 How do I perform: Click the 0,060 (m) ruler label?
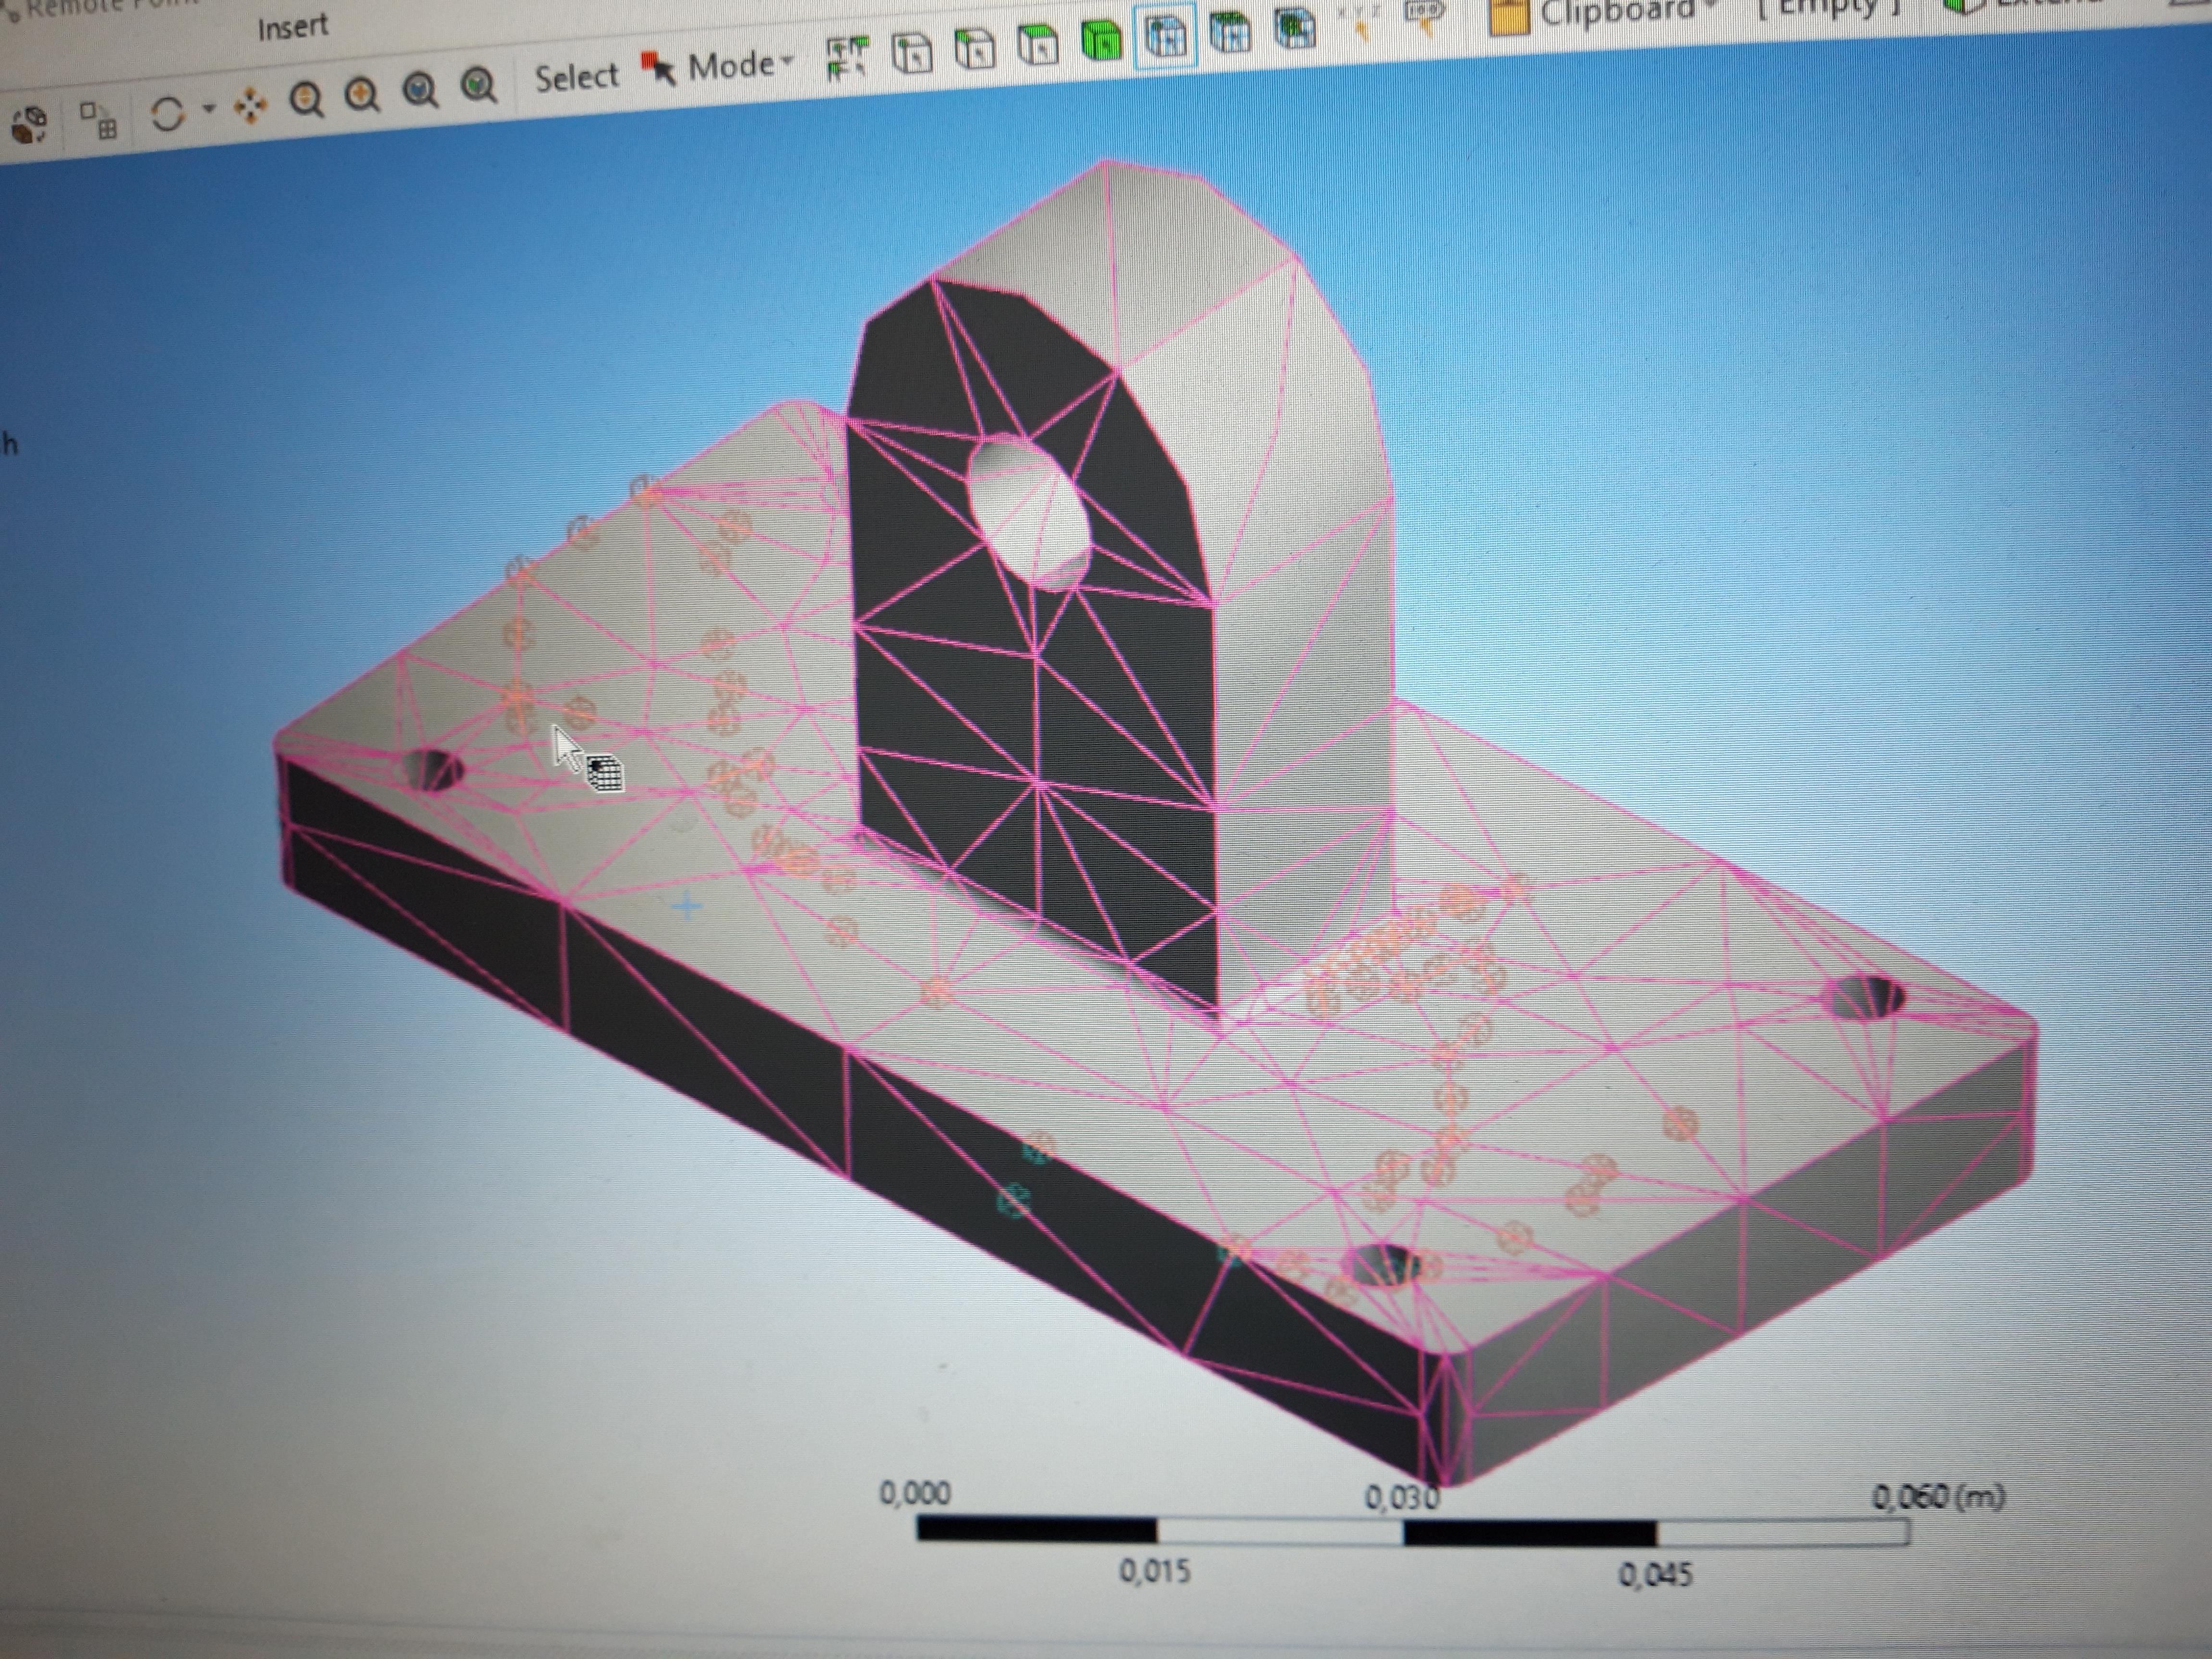point(1938,1497)
